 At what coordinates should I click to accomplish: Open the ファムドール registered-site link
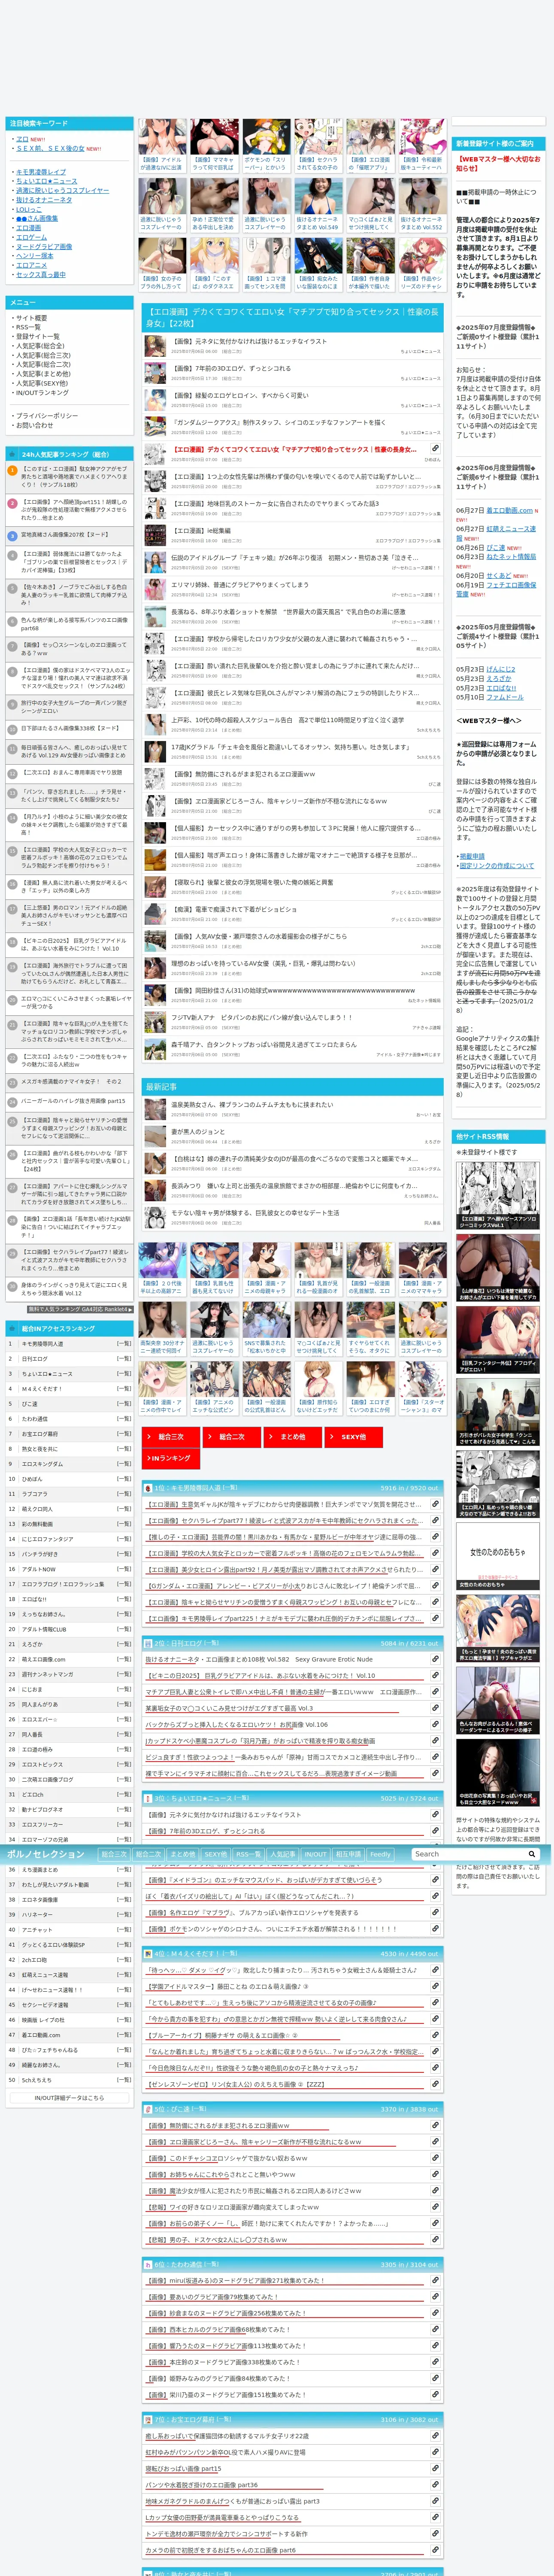click(x=505, y=697)
